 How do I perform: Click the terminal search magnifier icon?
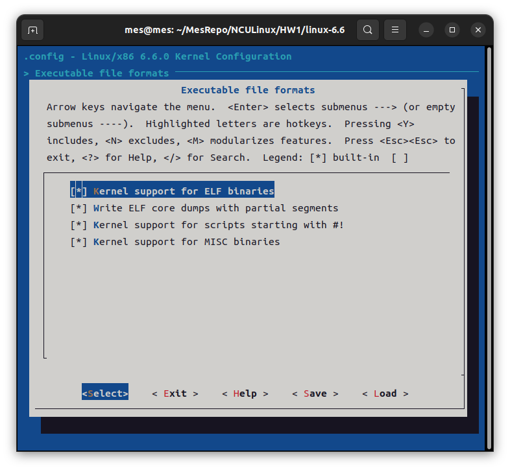367,30
